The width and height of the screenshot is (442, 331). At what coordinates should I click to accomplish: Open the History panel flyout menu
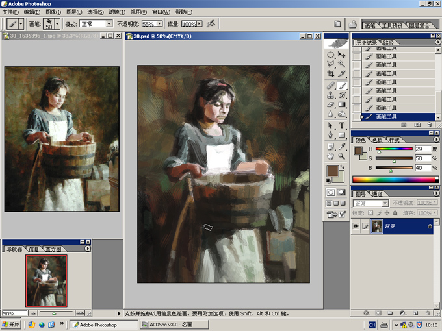click(437, 42)
